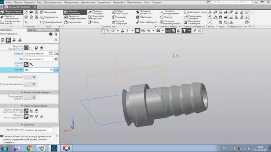
Task: Click in the Ось Укажите объект field
Action: 39,59
